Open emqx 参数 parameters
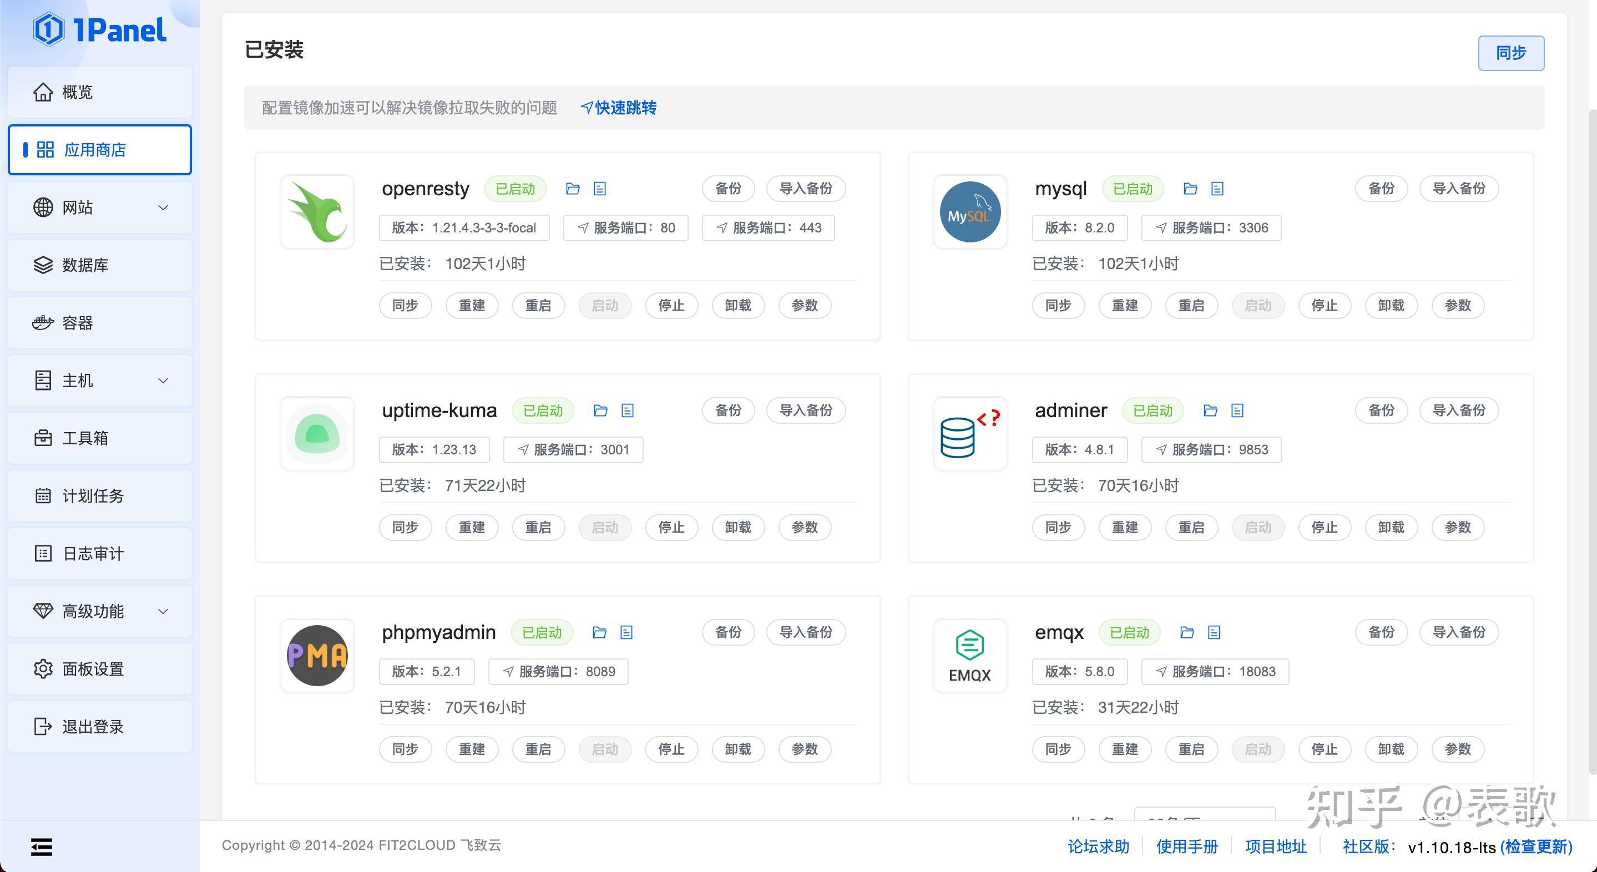Viewport: 1597px width, 872px height. [1458, 749]
